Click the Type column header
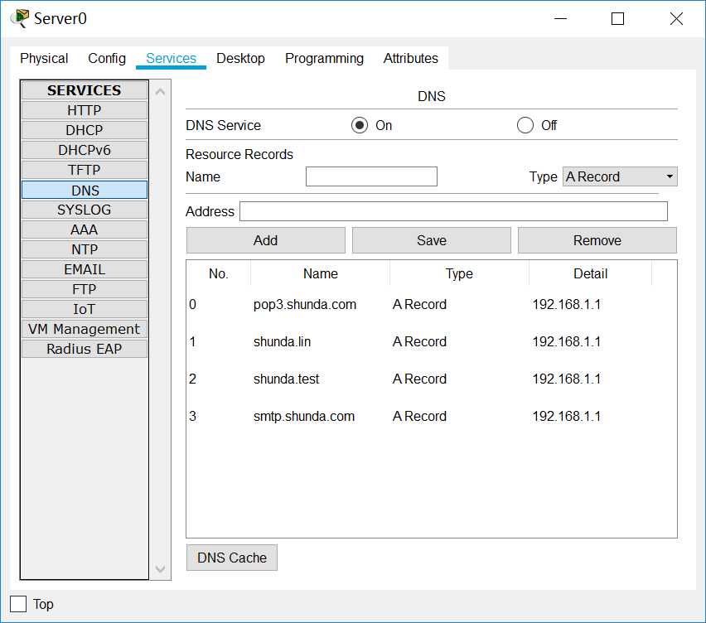Screen dimensions: 706x623 [459, 273]
